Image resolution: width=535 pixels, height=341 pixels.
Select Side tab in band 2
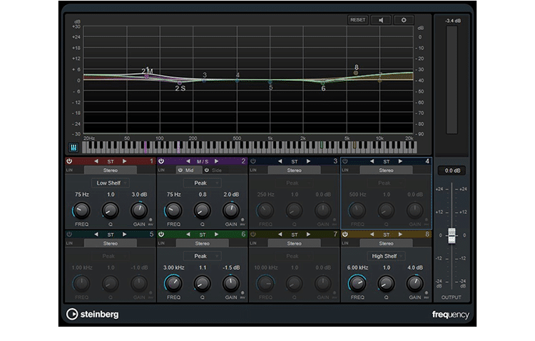point(216,170)
